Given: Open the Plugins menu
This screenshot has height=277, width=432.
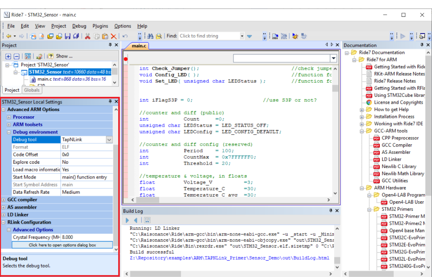Looking at the screenshot, I should pos(100,26).
